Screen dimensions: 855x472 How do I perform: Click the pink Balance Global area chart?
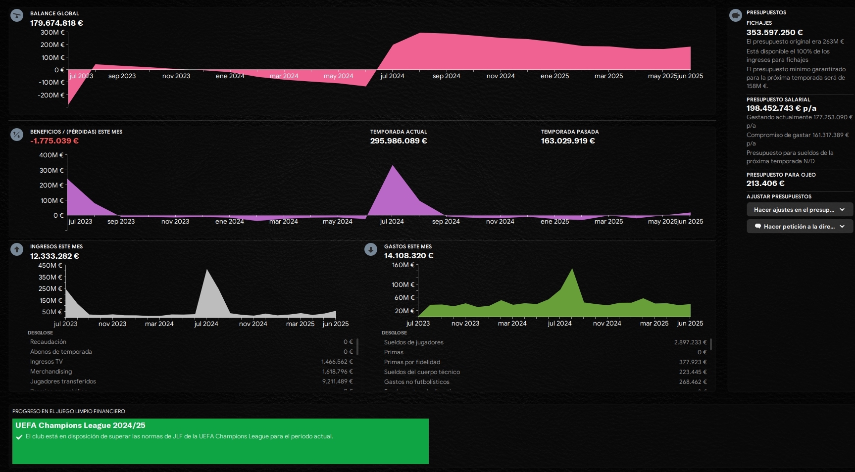pyautogui.click(x=379, y=69)
